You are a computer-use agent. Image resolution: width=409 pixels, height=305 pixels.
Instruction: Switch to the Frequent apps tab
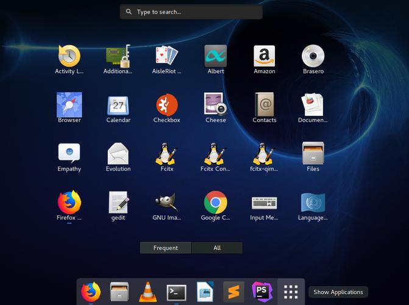166,248
